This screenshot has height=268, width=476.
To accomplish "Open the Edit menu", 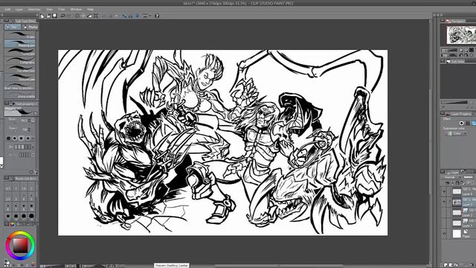I will pyautogui.click(x=7, y=9).
